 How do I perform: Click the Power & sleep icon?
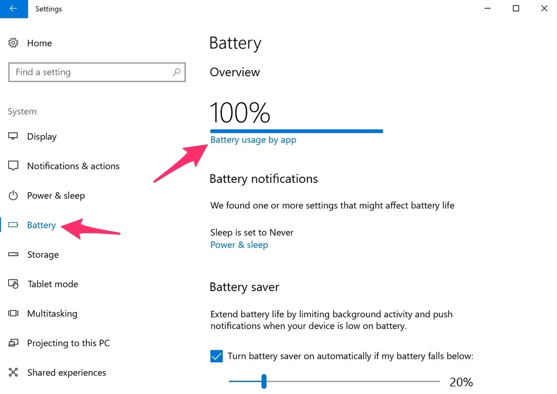(x=13, y=196)
